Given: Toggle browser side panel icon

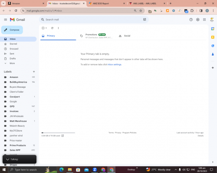Looking at the screenshot, I should [x=201, y=11].
